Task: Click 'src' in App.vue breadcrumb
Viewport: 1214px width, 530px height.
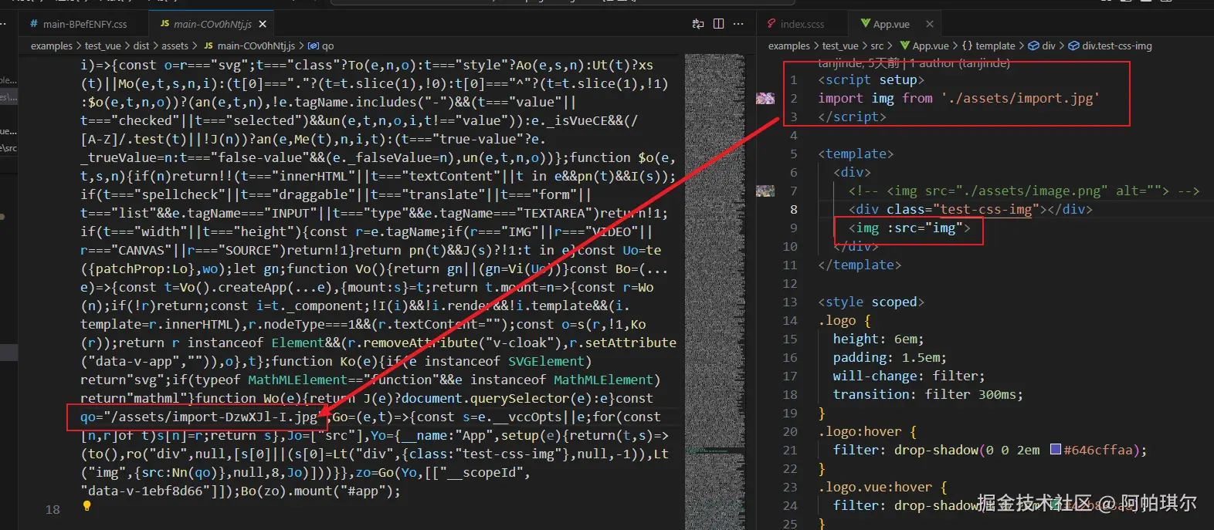Action: coord(877,46)
